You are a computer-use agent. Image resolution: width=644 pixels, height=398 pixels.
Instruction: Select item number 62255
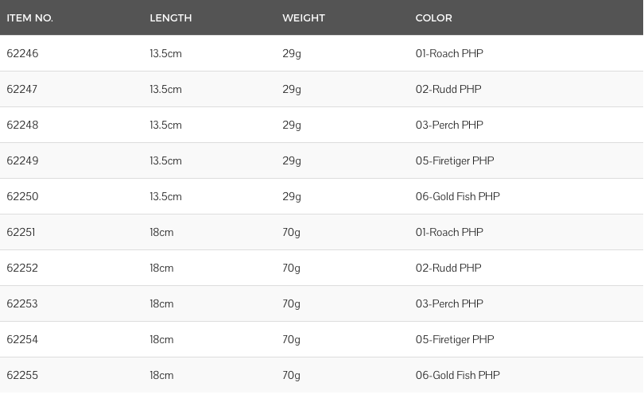(x=22, y=375)
